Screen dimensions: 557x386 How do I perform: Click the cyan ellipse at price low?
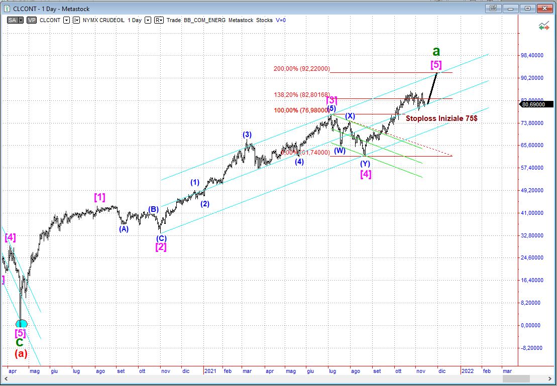pos(21,323)
